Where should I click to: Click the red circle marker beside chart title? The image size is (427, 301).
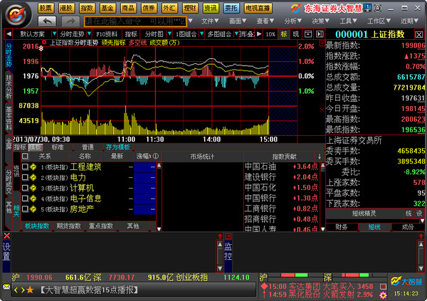pos(44,42)
